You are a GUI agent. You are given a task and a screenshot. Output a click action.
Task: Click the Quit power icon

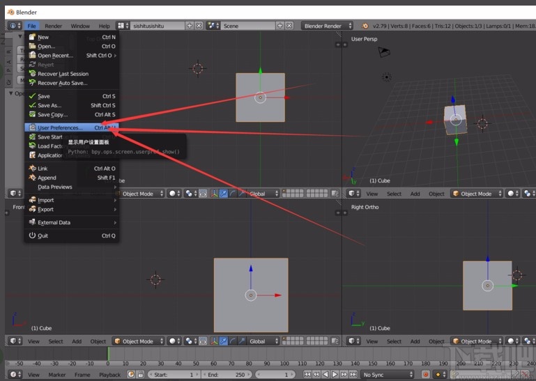point(32,235)
